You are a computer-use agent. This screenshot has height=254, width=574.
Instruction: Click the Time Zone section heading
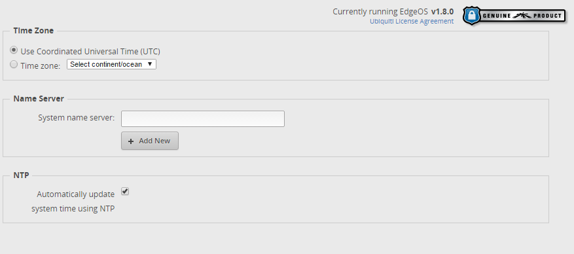click(33, 31)
